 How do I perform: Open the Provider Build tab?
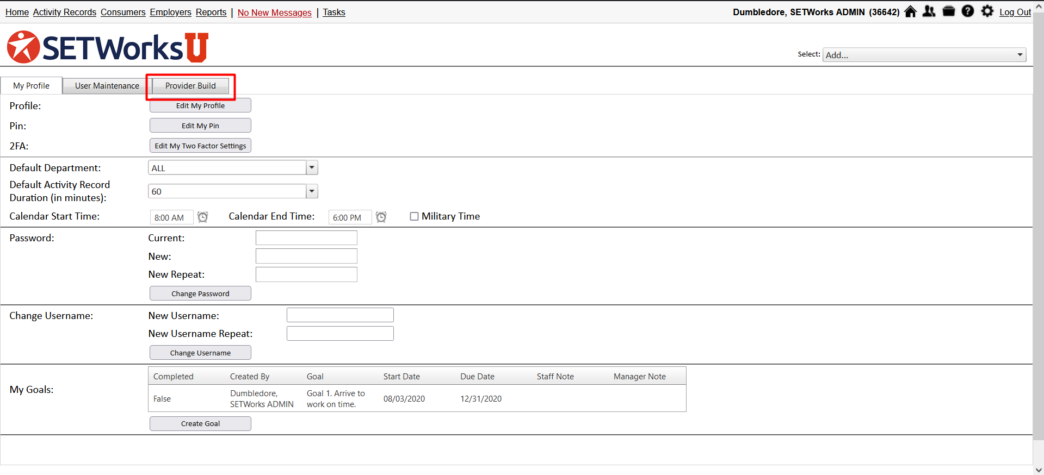coord(190,86)
